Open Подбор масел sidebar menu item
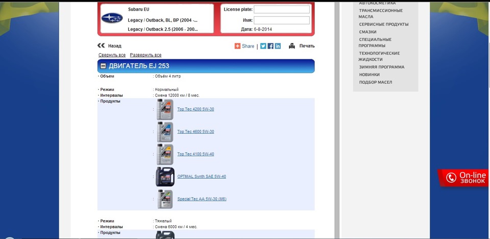Viewport: 490px width, 239px height. click(375, 82)
